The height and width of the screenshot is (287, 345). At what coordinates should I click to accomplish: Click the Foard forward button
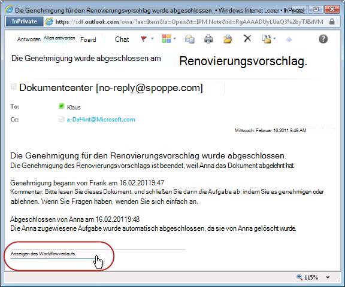pos(88,39)
